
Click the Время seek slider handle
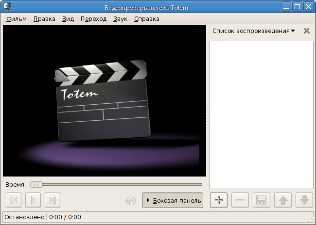pyautogui.click(x=36, y=184)
